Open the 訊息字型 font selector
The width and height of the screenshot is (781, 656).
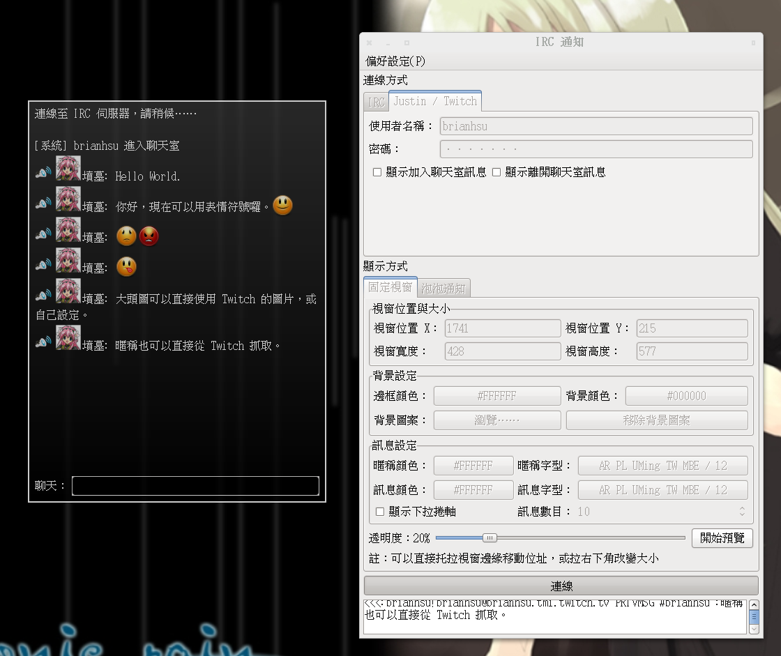(662, 489)
